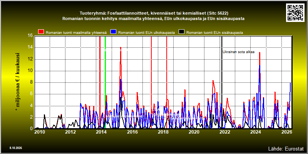Click the x-axis label 2020
The image size is (308, 154).
point(194,132)
